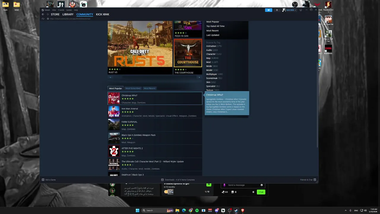This screenshot has width=380, height=214.
Task: Go to the COMMUNITY section
Action: 85,14
